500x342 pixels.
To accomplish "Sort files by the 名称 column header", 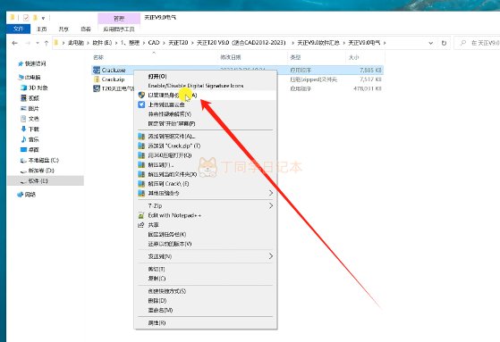I will point(98,57).
